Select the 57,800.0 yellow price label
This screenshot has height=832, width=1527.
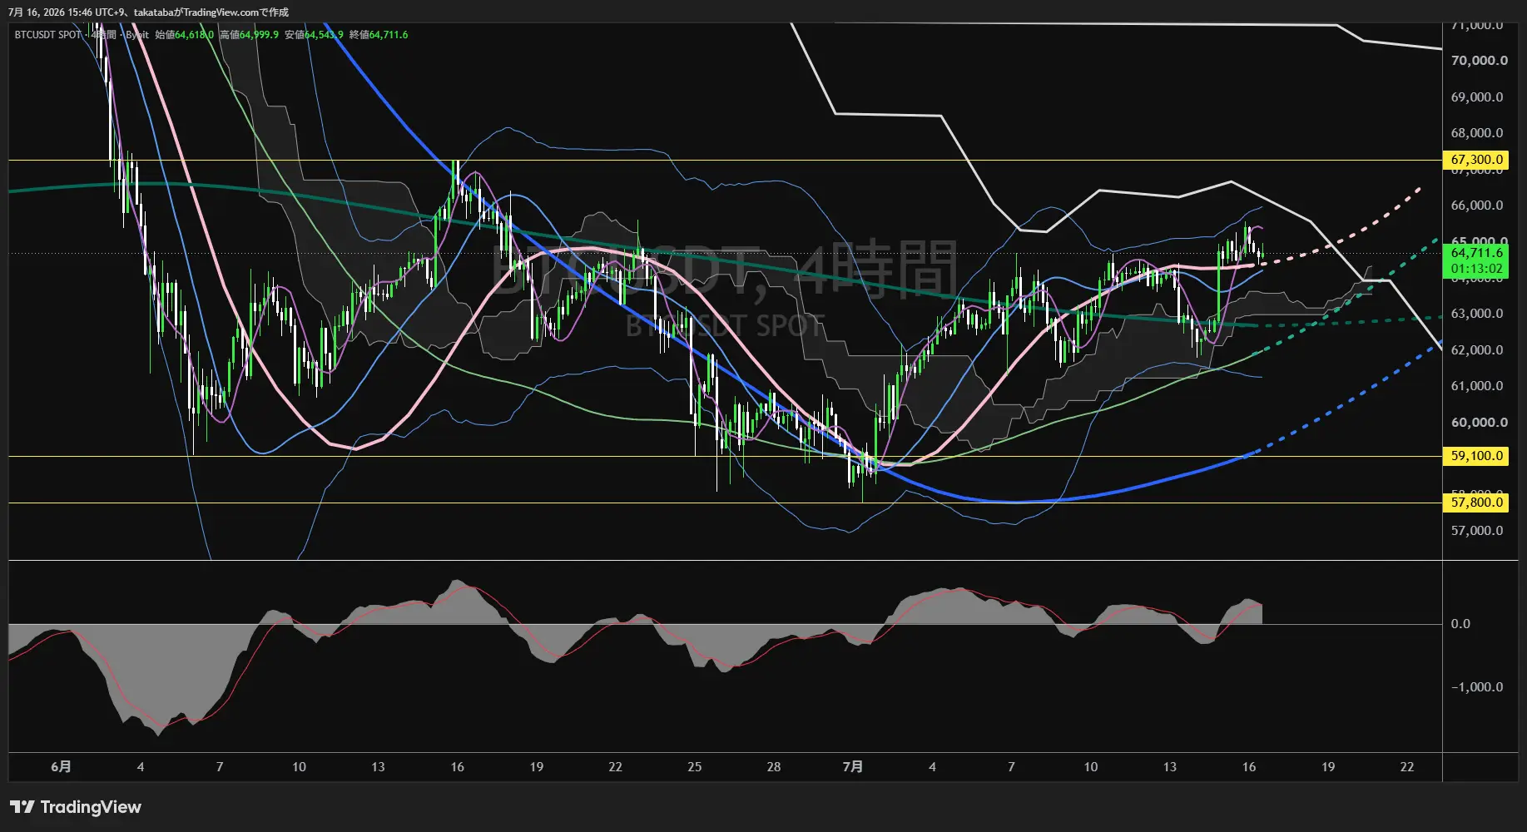tap(1476, 503)
